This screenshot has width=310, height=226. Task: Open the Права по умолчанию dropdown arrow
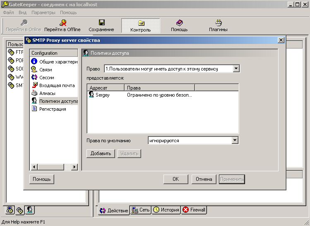[235, 141]
